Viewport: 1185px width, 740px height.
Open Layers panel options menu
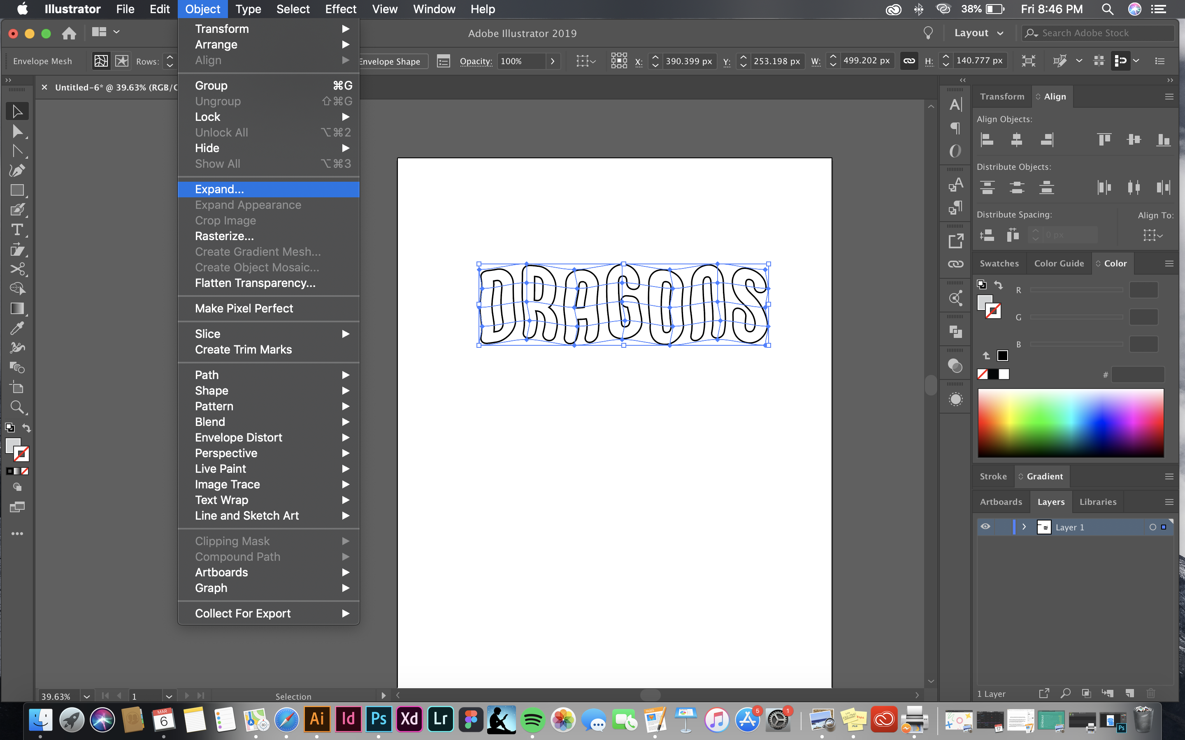click(x=1169, y=502)
